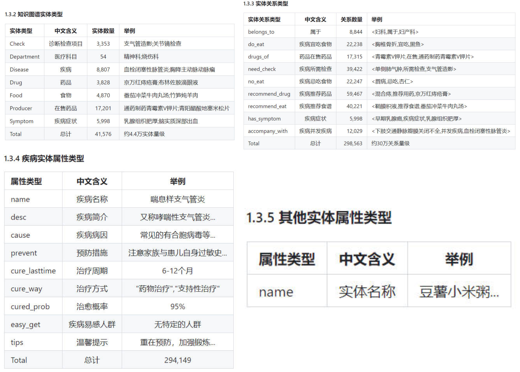Select '诊断检查项目' meaning cell
This screenshot has width=520, height=372.
pos(66,44)
